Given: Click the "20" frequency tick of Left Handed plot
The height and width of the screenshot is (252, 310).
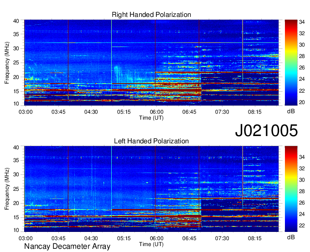Looking at the screenshot, I should tap(16, 203).
